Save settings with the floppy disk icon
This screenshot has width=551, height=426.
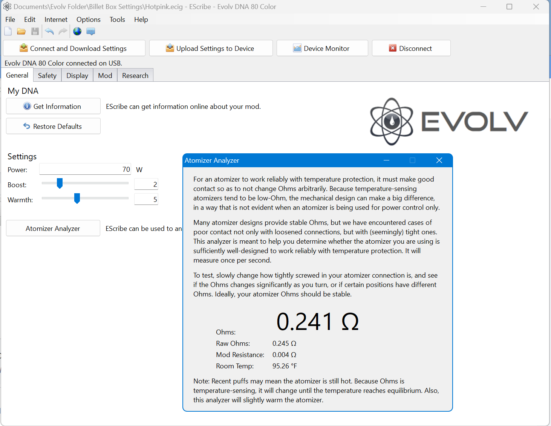tap(35, 31)
